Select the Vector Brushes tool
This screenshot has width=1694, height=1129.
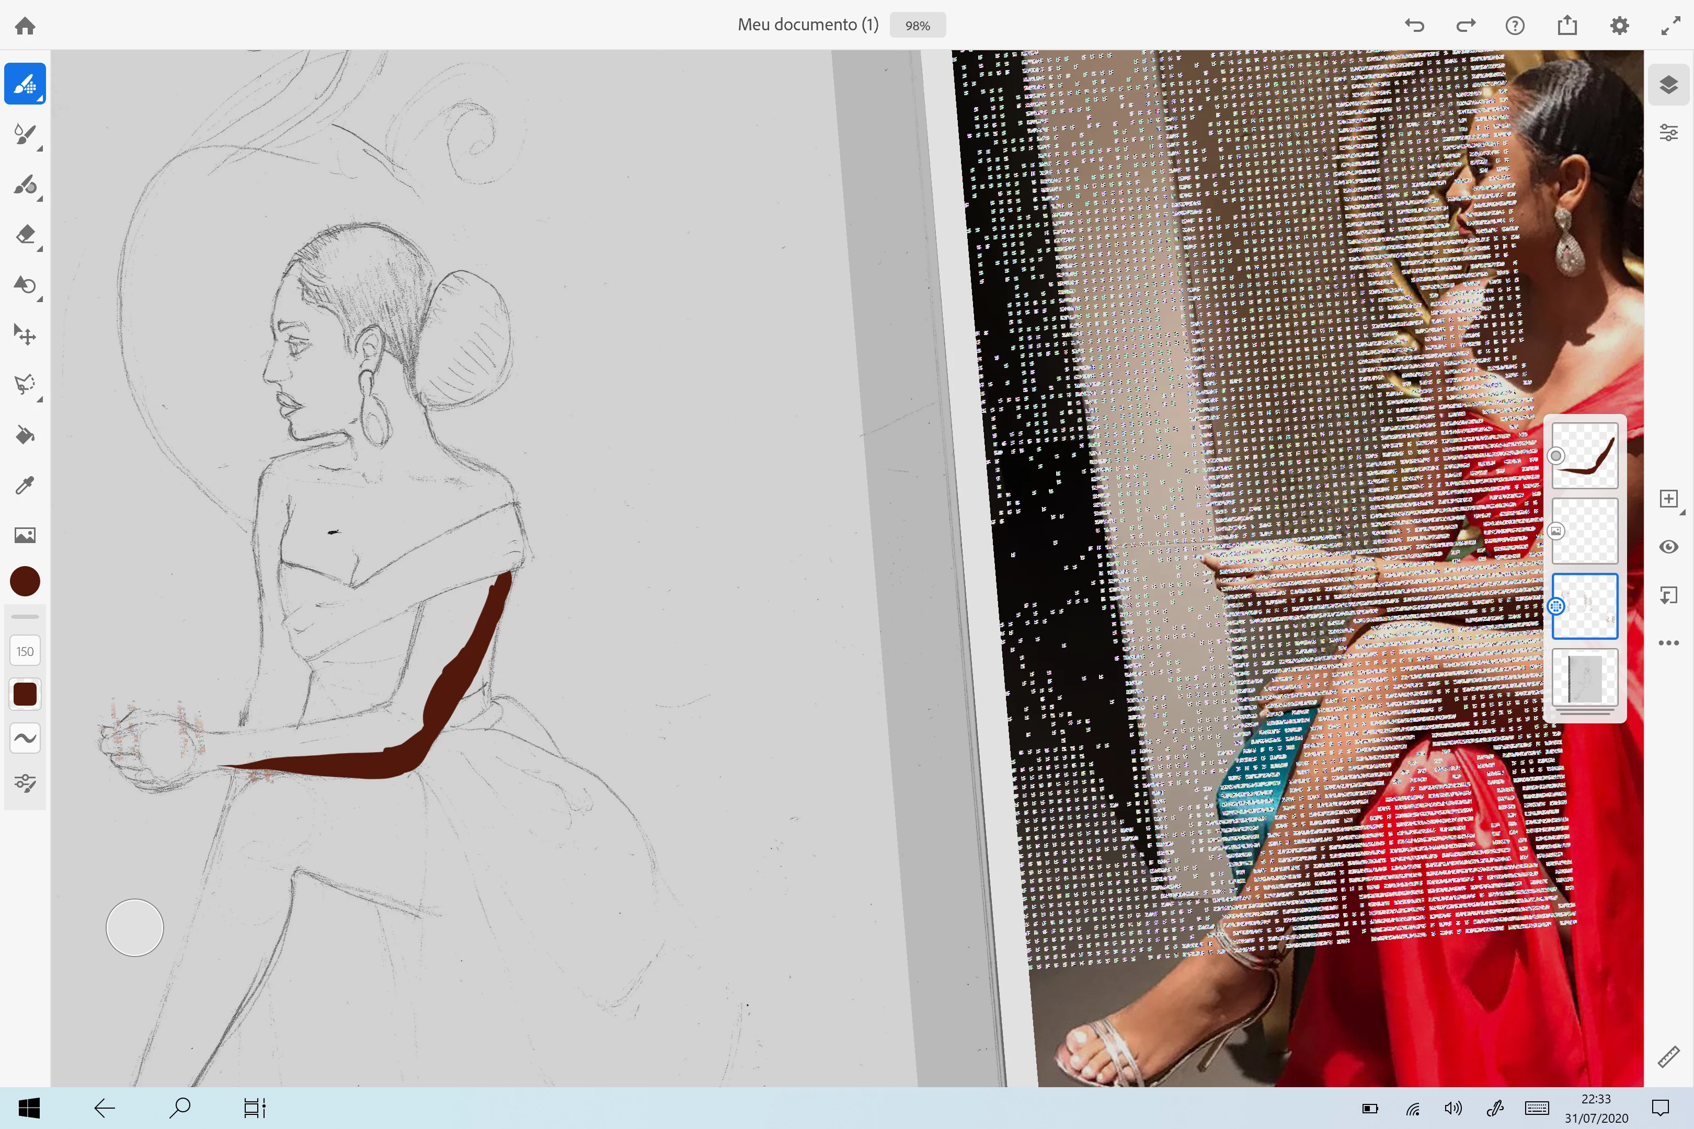[25, 185]
